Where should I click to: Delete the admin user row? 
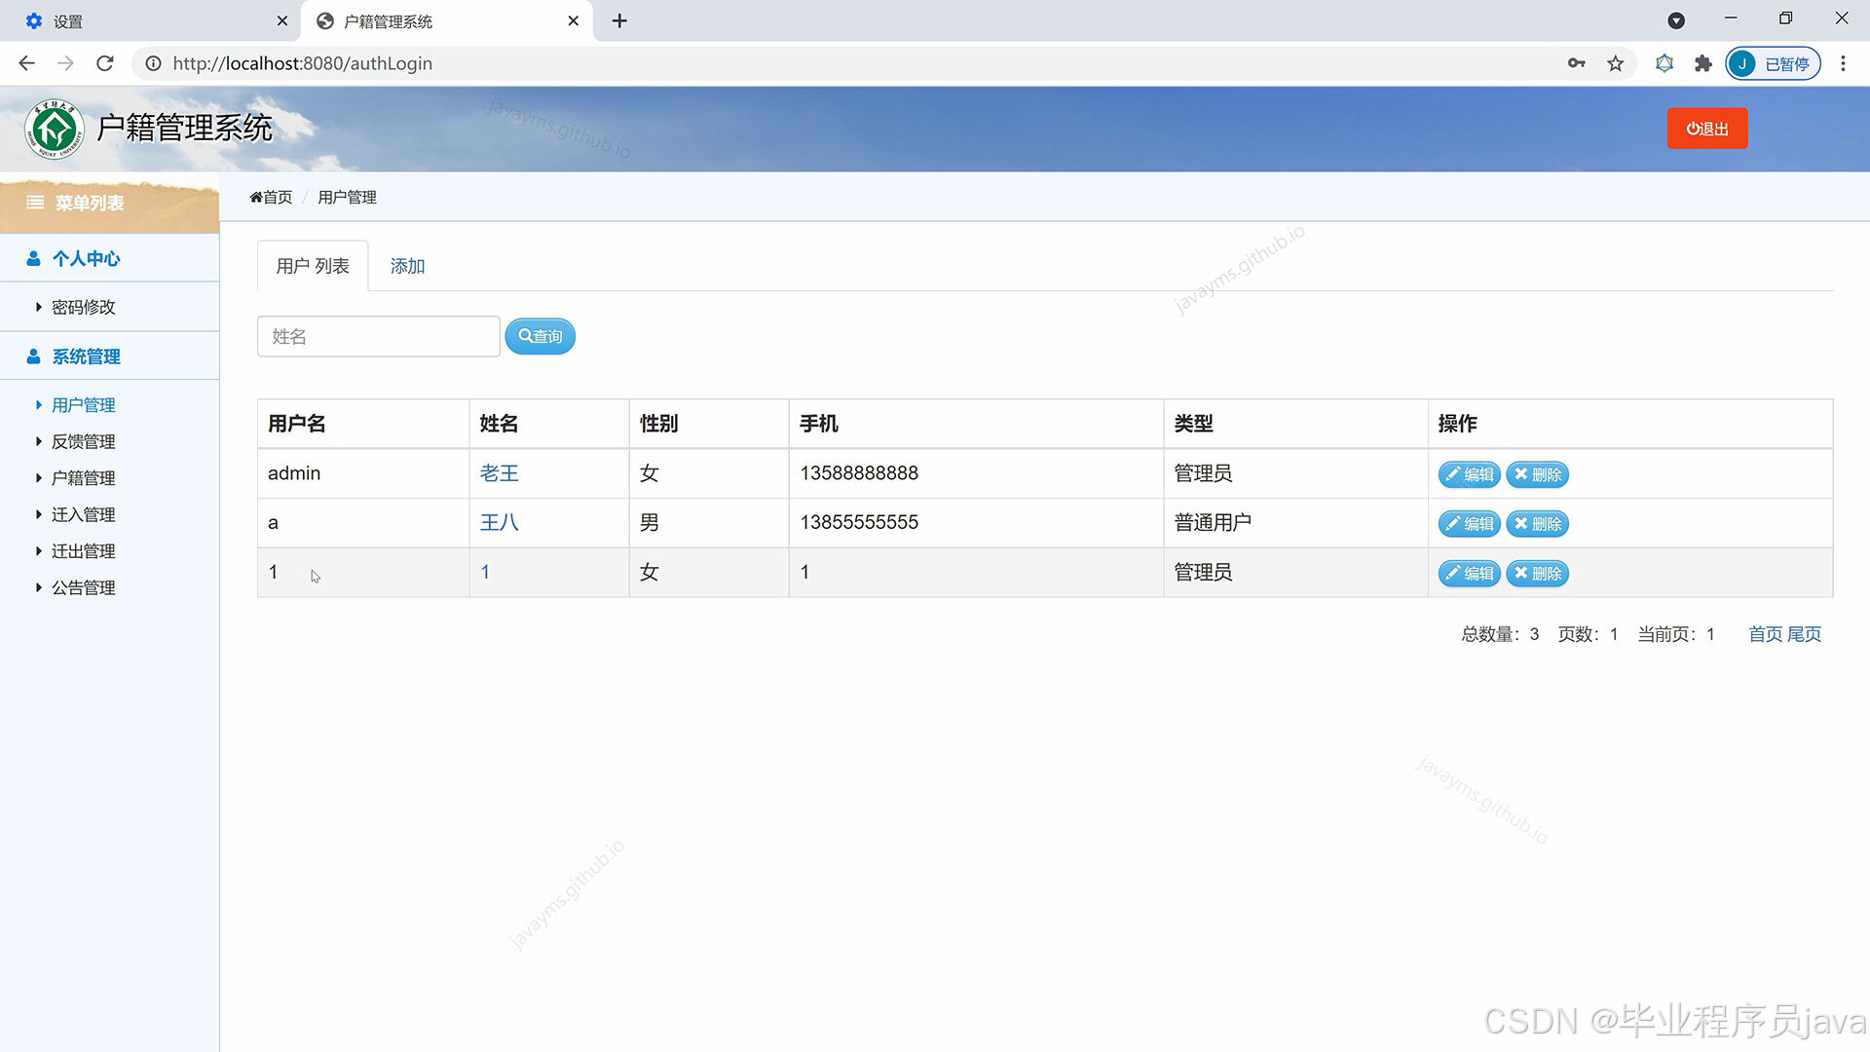[x=1538, y=474]
